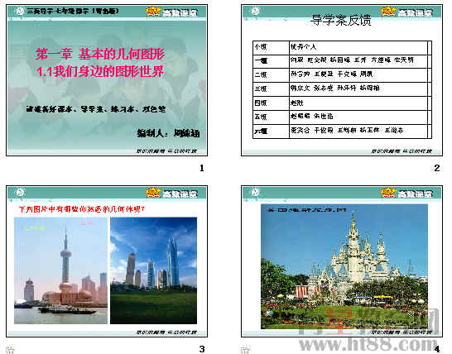The width and height of the screenshot is (452, 354).
Task: Click the animation star icon below slide 3
Action: pos(11,349)
